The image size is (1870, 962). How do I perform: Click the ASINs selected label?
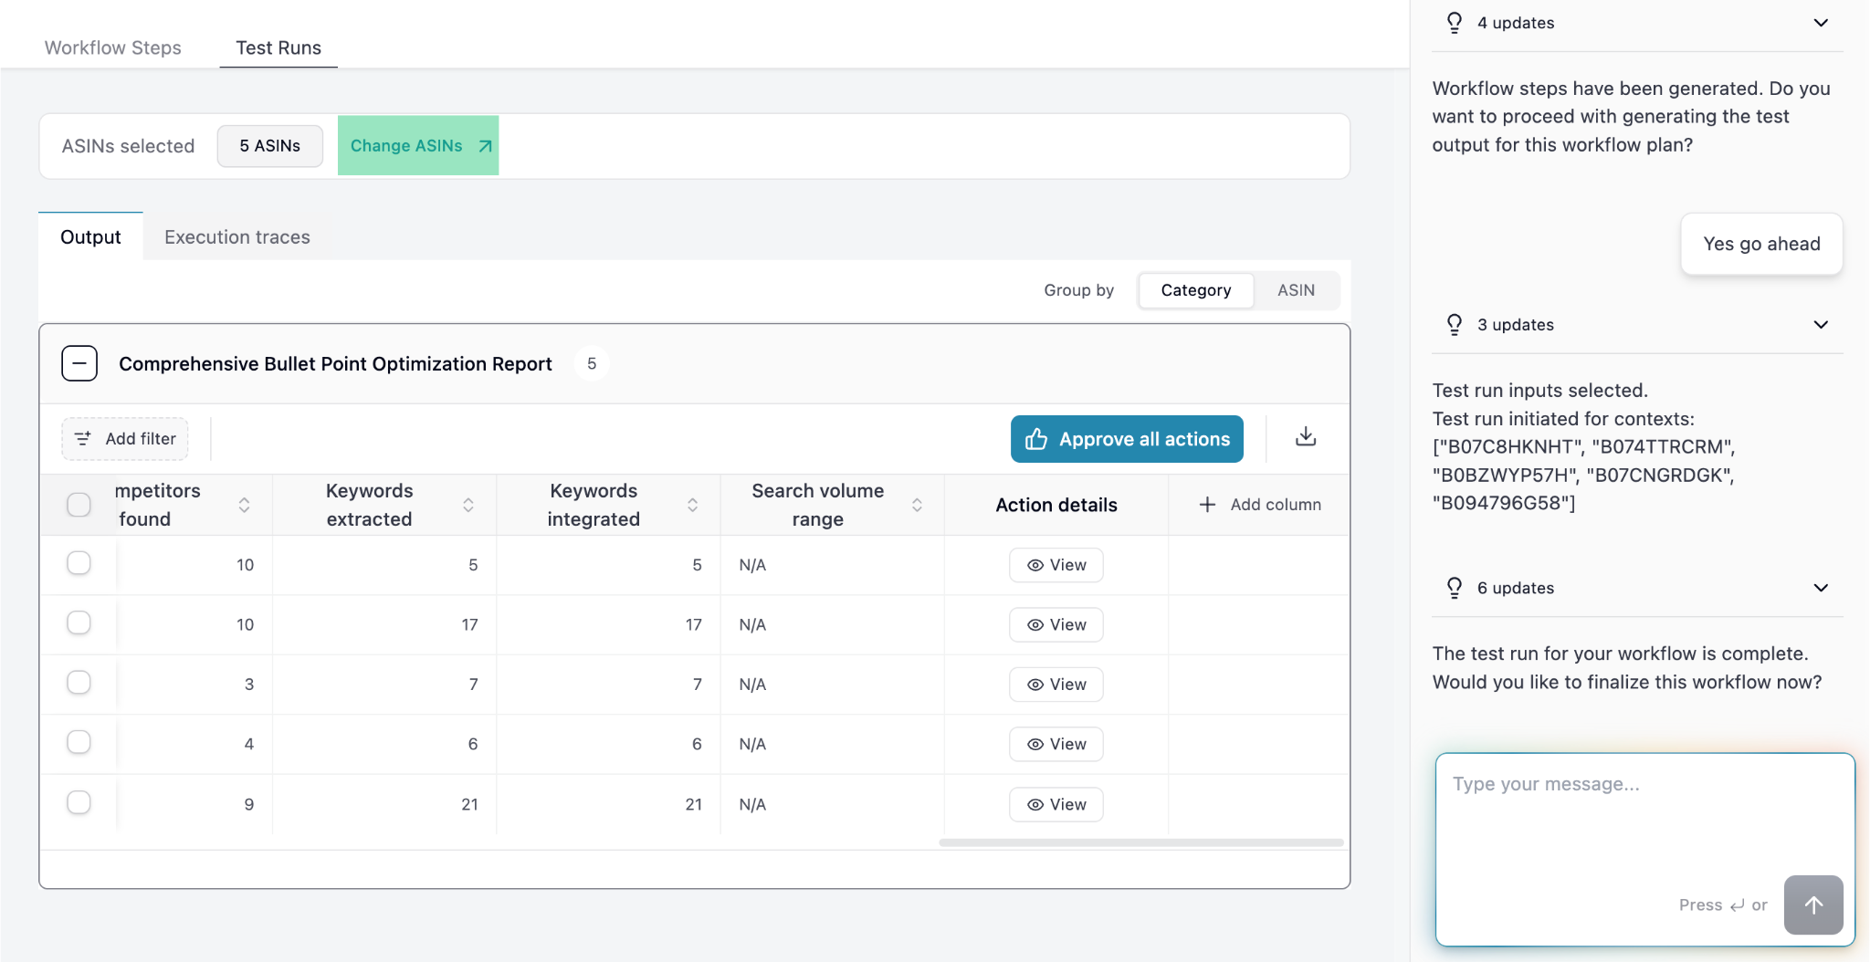(x=129, y=146)
